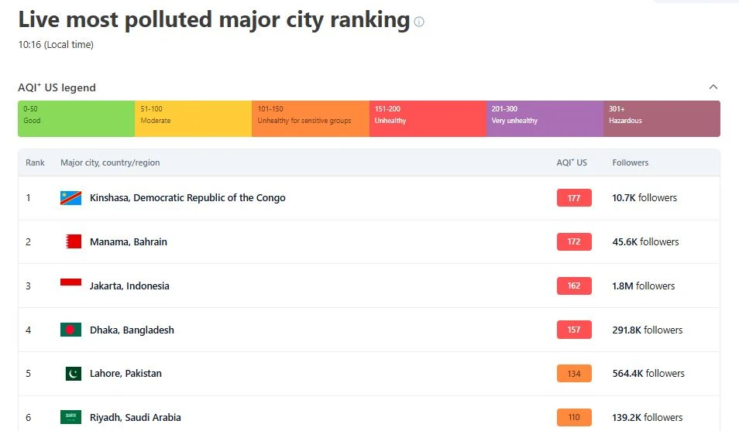Open the Manama, Bahrain city link
The image size is (739, 431).
click(x=128, y=241)
